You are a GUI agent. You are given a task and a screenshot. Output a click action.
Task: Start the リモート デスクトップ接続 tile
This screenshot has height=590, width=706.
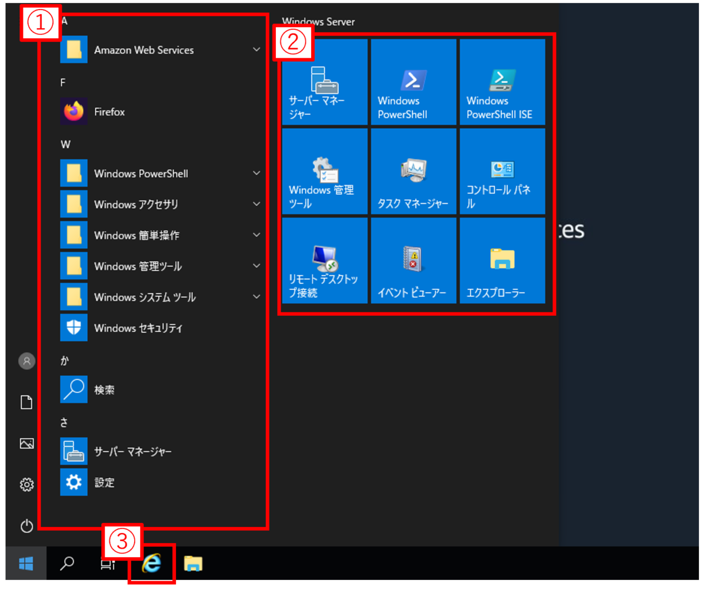pos(325,260)
